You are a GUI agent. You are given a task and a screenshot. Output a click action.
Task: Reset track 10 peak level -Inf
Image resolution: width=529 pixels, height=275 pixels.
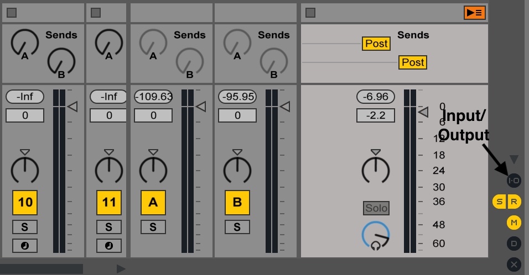(25, 97)
